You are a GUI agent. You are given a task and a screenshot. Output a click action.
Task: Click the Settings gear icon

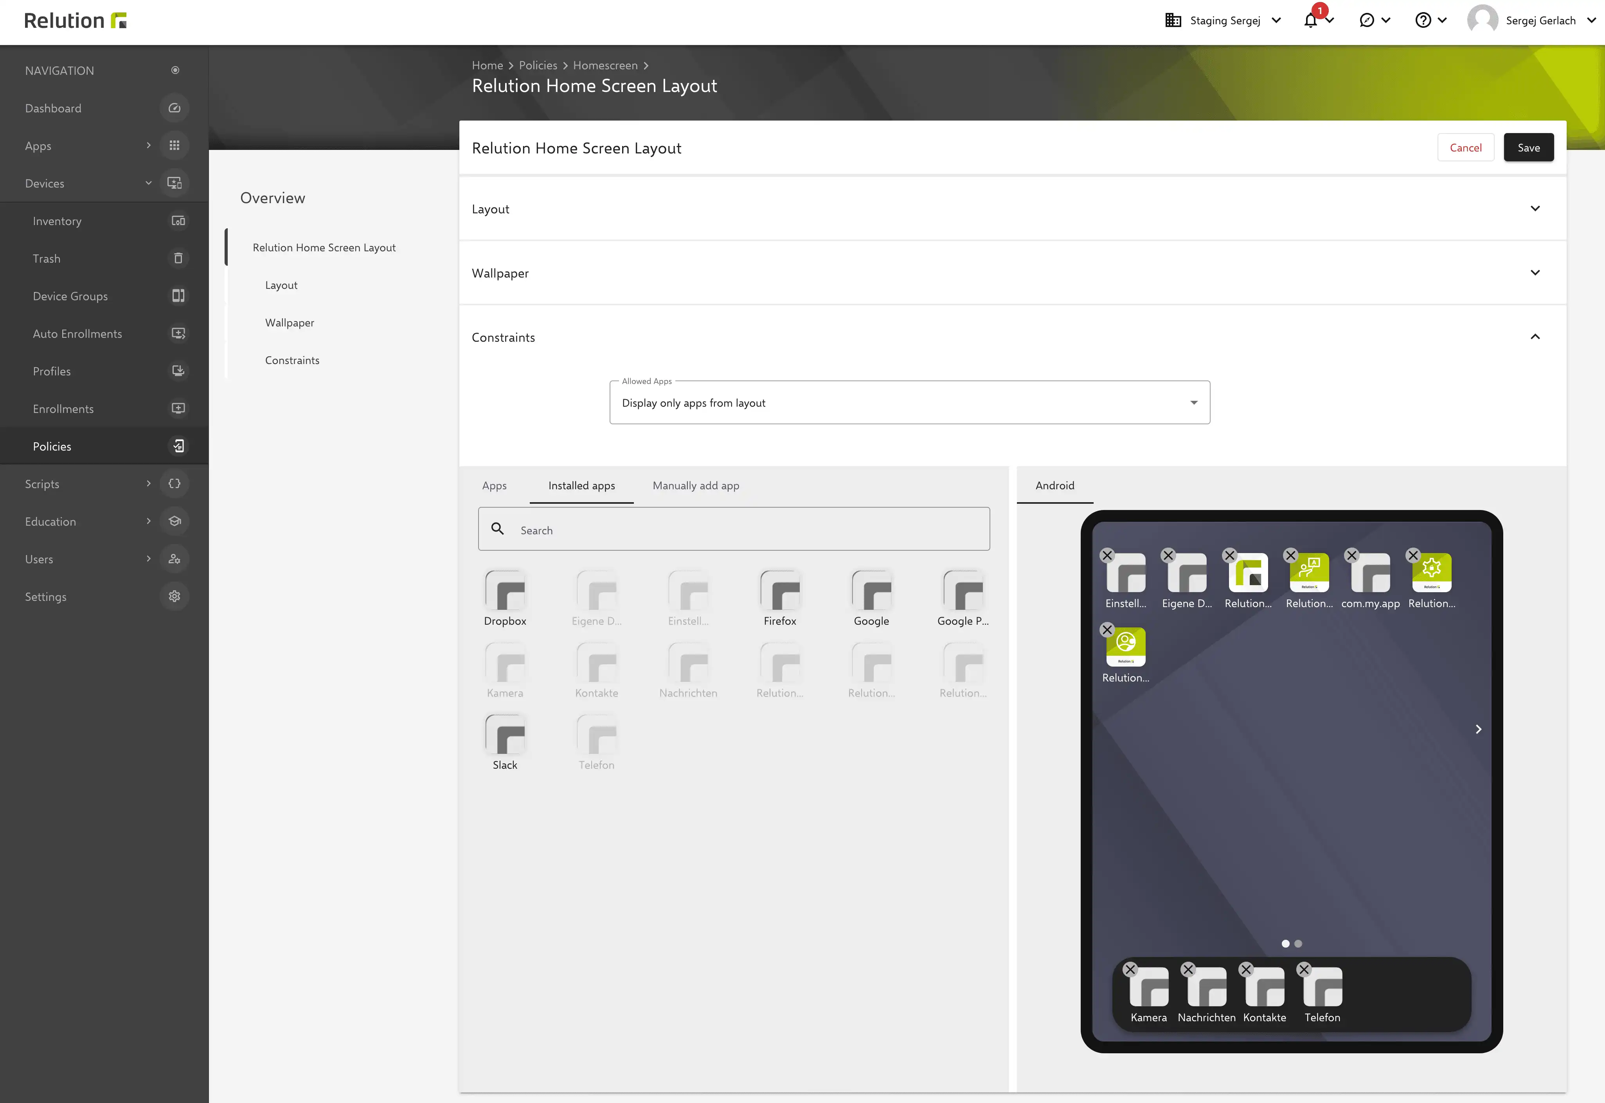click(174, 597)
